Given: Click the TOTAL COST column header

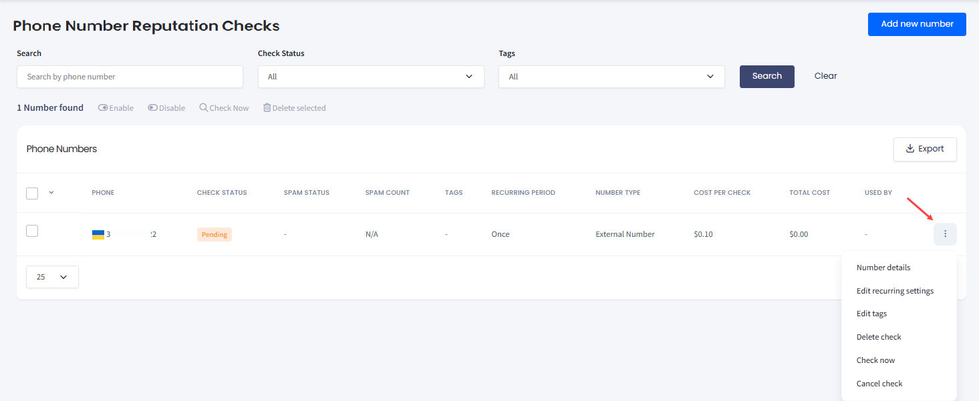Looking at the screenshot, I should tap(810, 193).
